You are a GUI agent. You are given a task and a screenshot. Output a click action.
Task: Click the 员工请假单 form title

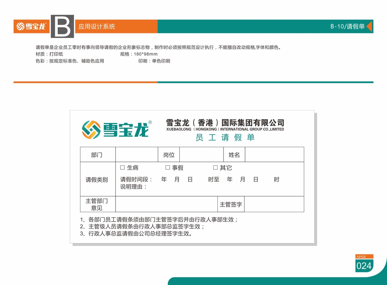[225, 137]
